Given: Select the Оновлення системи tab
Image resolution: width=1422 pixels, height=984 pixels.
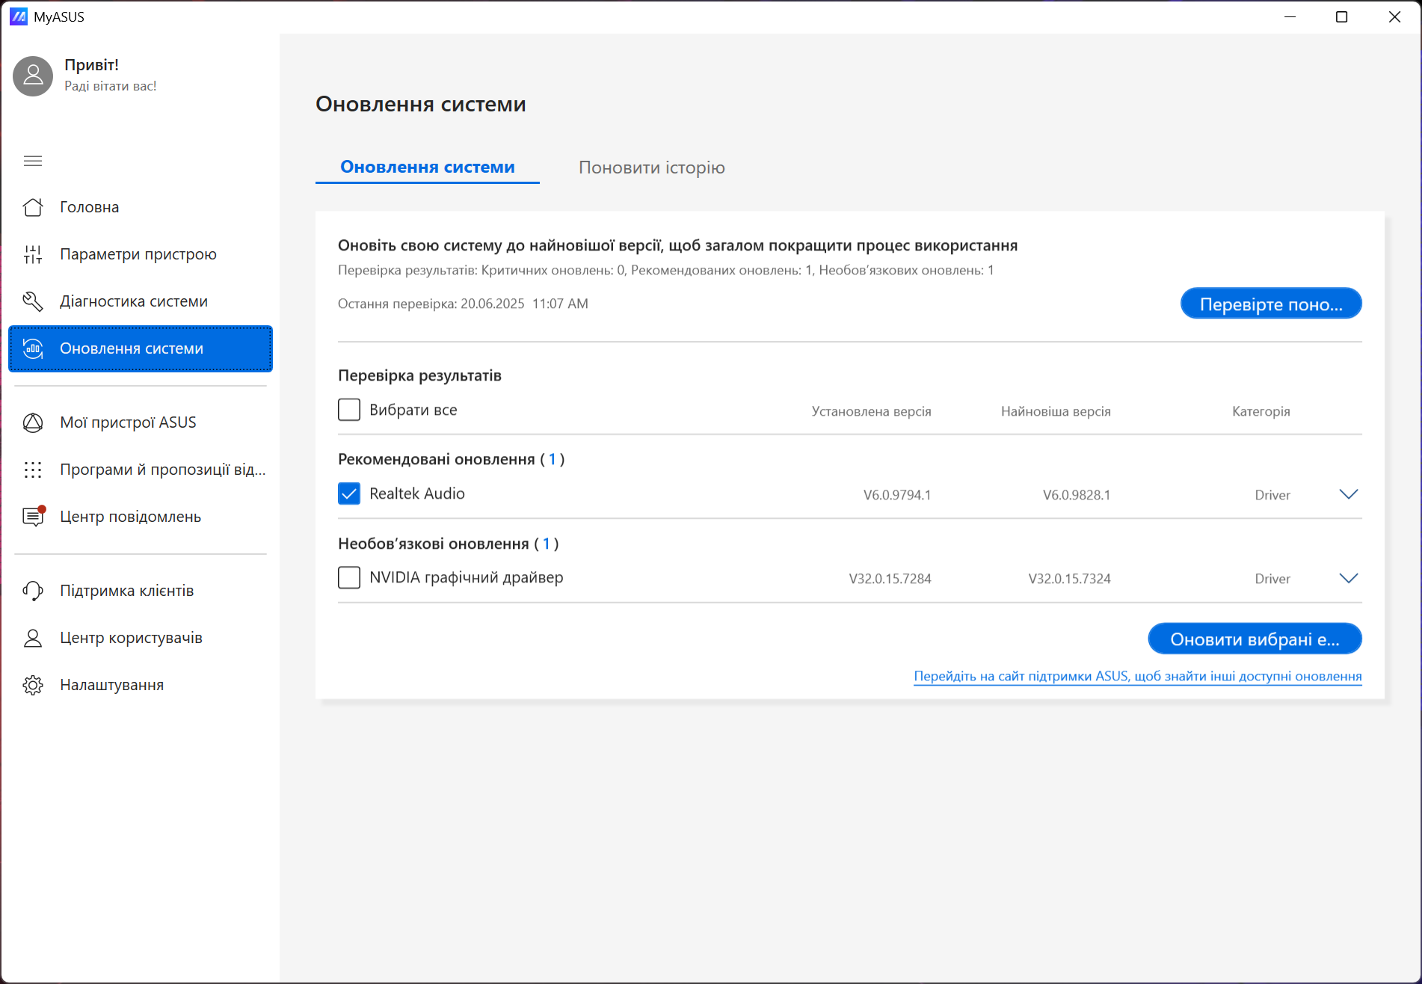Looking at the screenshot, I should coord(427,167).
